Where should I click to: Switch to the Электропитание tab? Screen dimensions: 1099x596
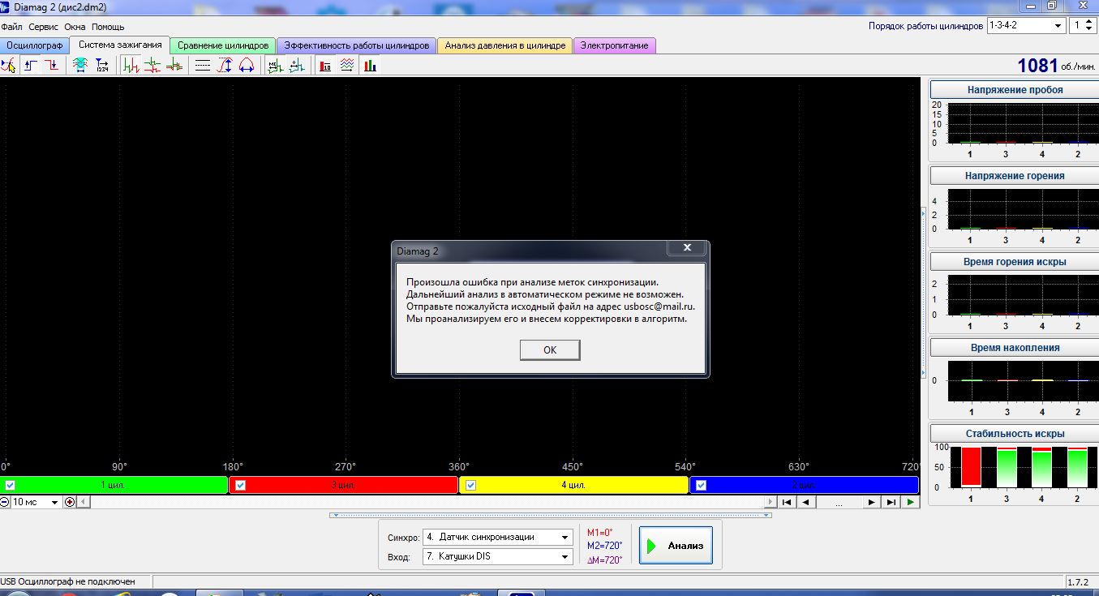click(x=614, y=45)
